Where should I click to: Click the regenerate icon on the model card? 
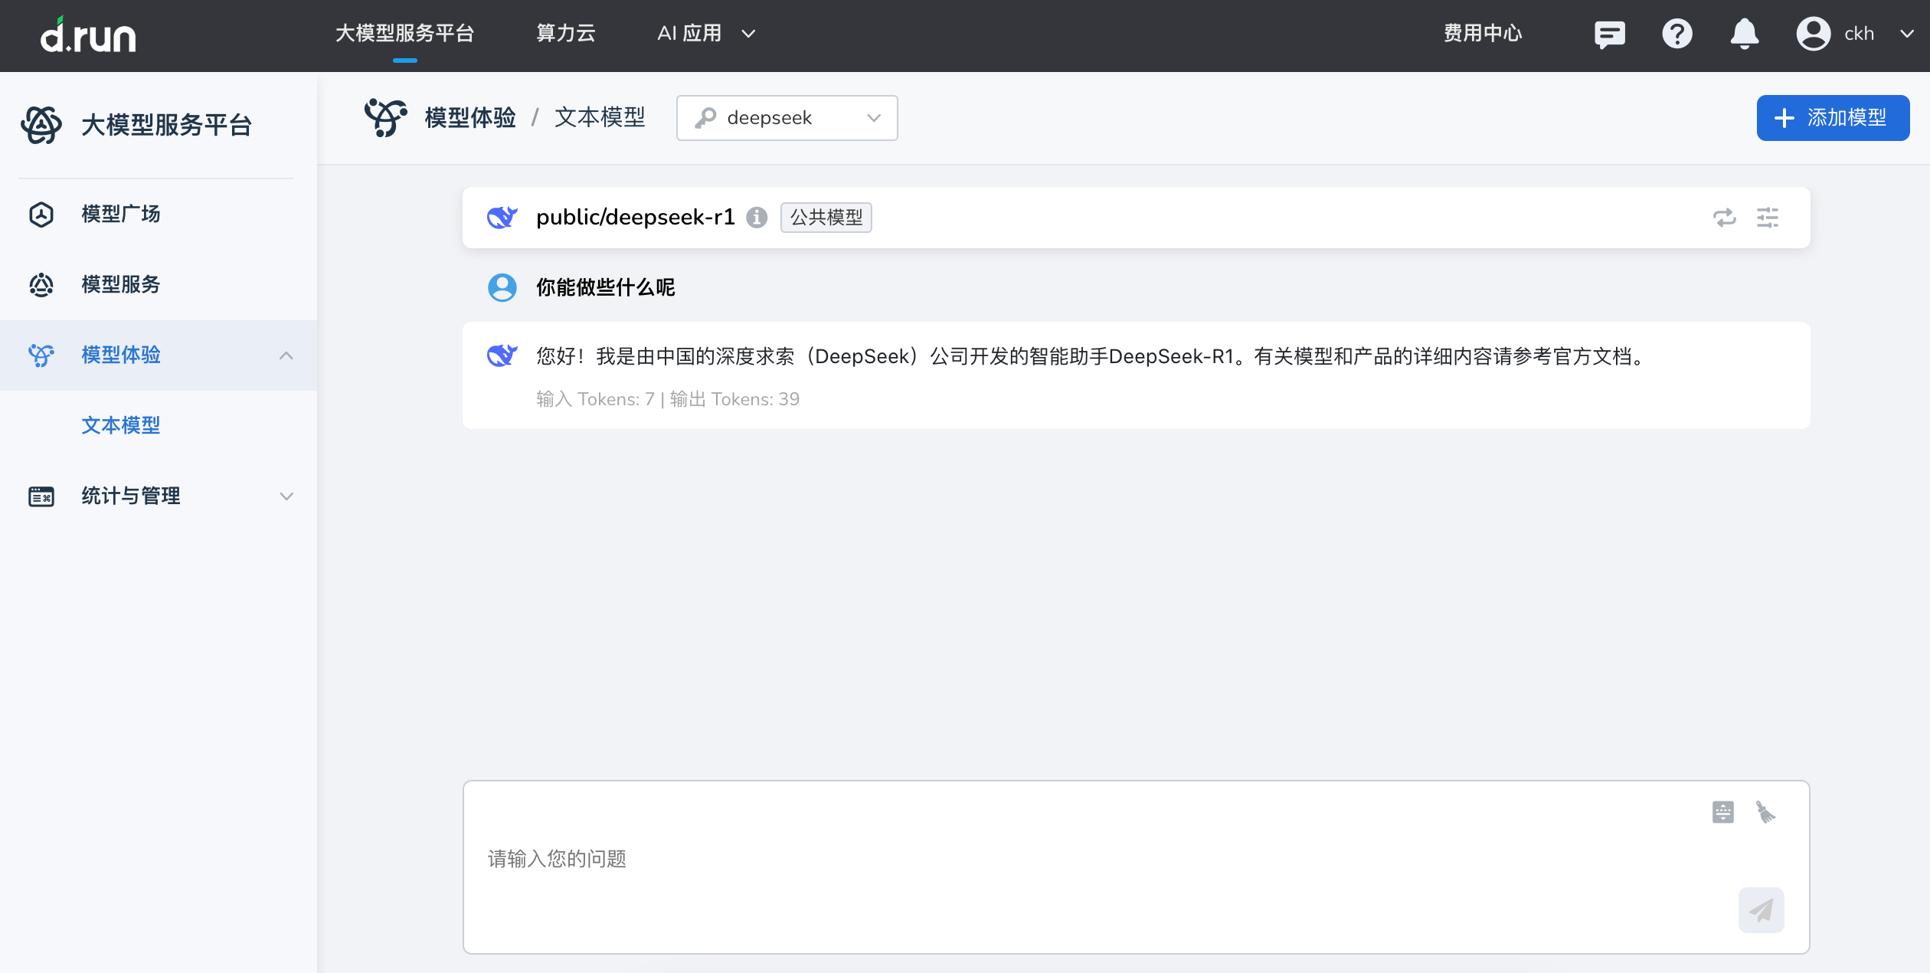pyautogui.click(x=1724, y=218)
